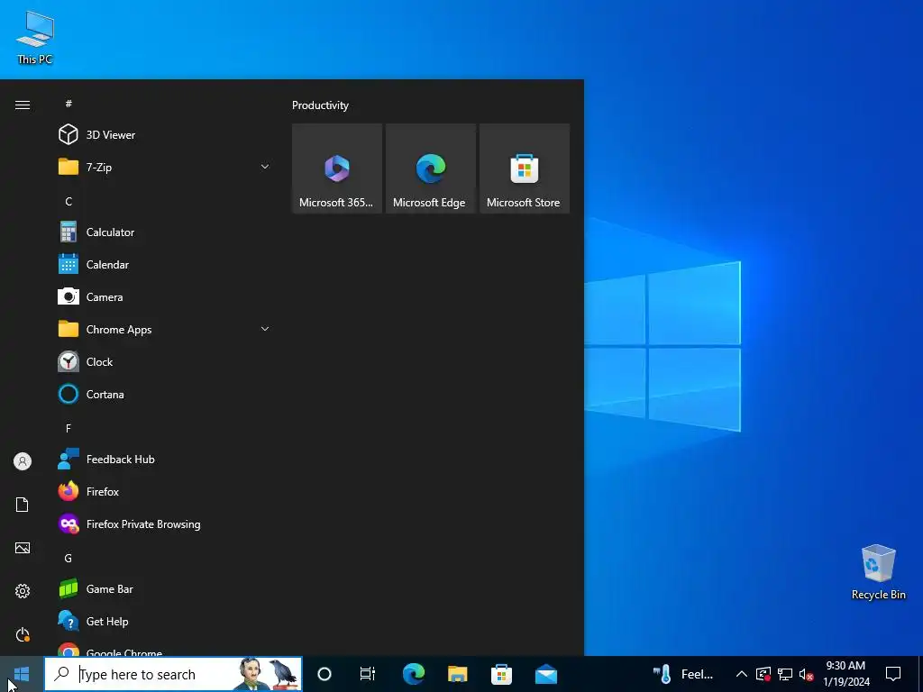923x692 pixels.
Task: Expand the 7-Zip folder chevron
Action: coord(265,167)
